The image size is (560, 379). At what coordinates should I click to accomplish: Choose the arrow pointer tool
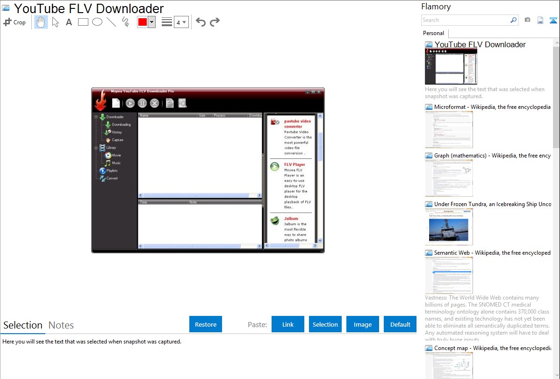click(x=55, y=22)
